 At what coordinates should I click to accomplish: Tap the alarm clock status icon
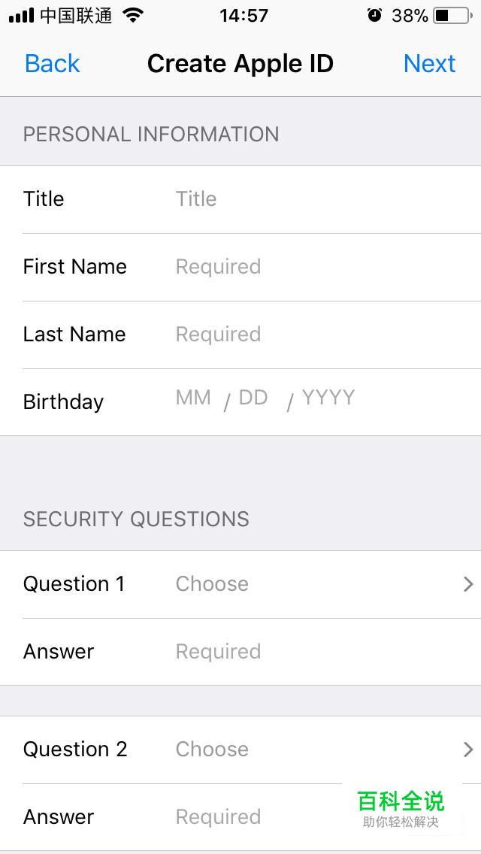[x=374, y=15]
